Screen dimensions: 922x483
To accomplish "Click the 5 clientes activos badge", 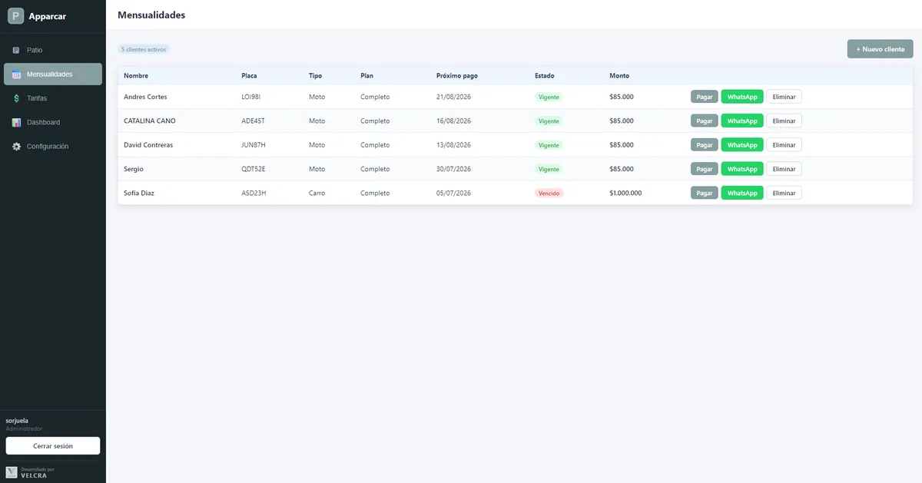I will [x=144, y=49].
